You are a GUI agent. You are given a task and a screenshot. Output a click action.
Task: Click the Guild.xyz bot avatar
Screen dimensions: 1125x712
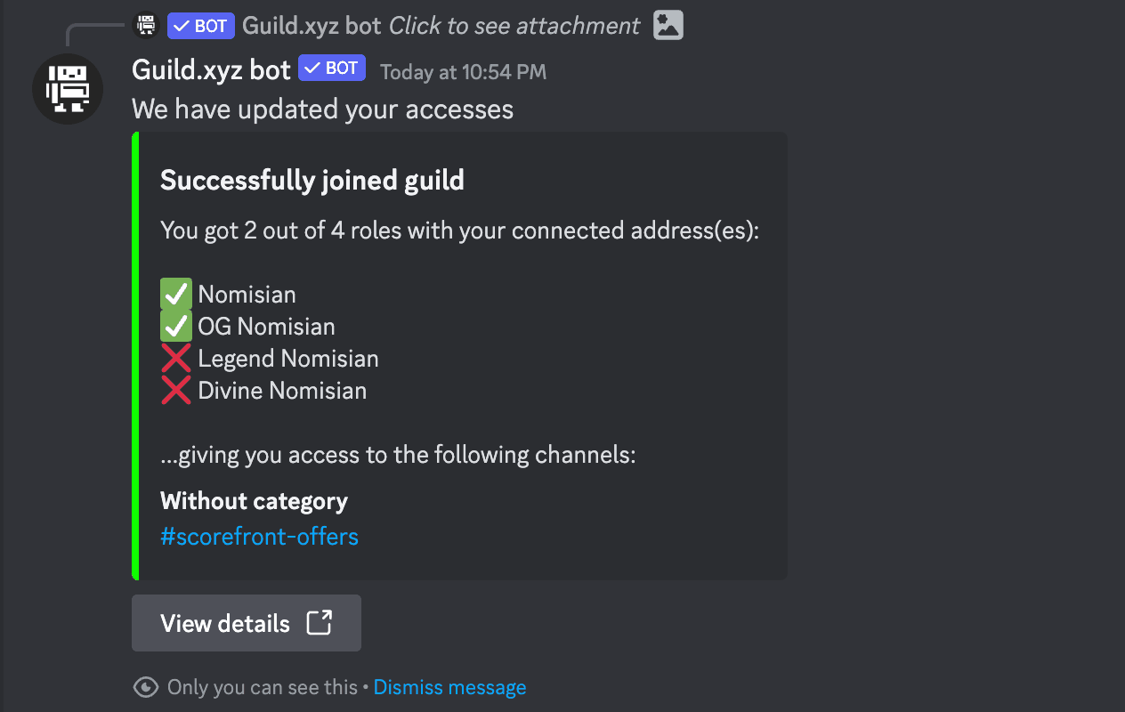pyautogui.click(x=68, y=89)
